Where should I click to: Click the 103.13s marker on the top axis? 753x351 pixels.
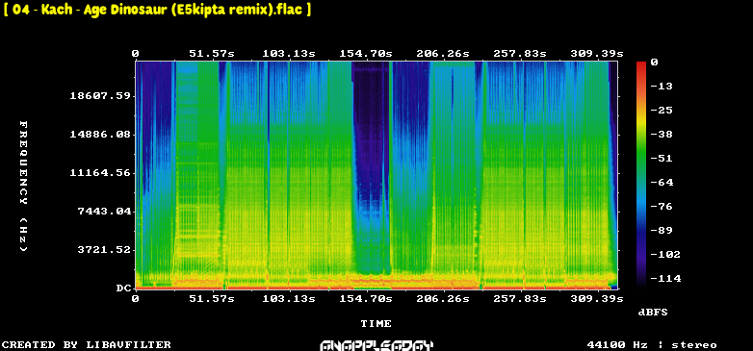pyautogui.click(x=289, y=54)
